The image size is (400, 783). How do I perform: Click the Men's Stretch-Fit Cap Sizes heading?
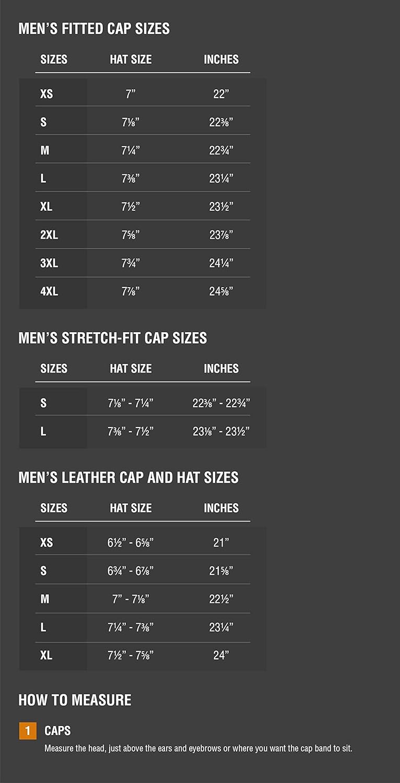coord(113,338)
